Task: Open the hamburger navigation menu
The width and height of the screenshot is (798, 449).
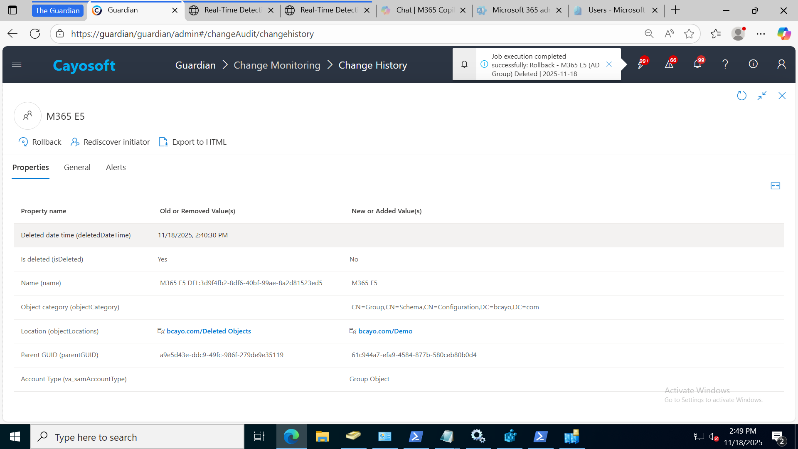Action: pos(17,64)
